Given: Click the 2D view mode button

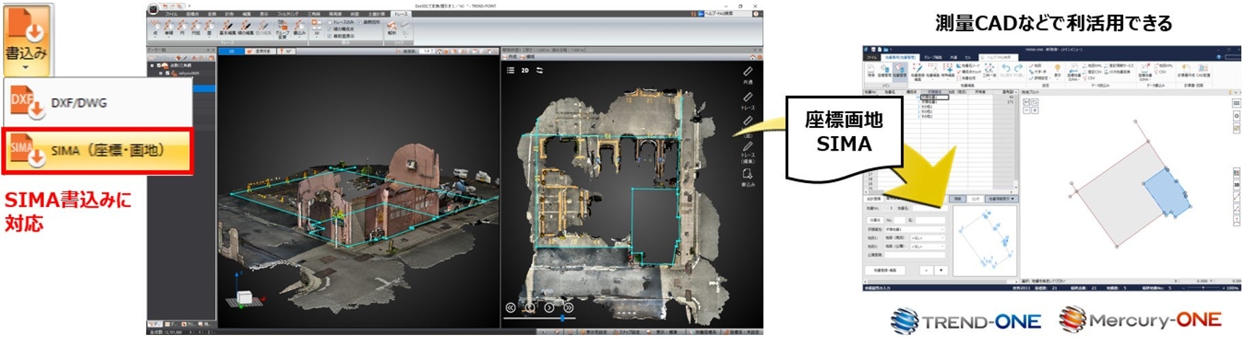Looking at the screenshot, I should pyautogui.click(x=525, y=70).
